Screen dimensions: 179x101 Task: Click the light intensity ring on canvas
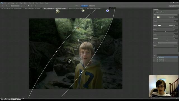(69, 62)
